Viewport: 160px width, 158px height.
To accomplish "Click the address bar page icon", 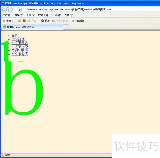I will 20,10.
